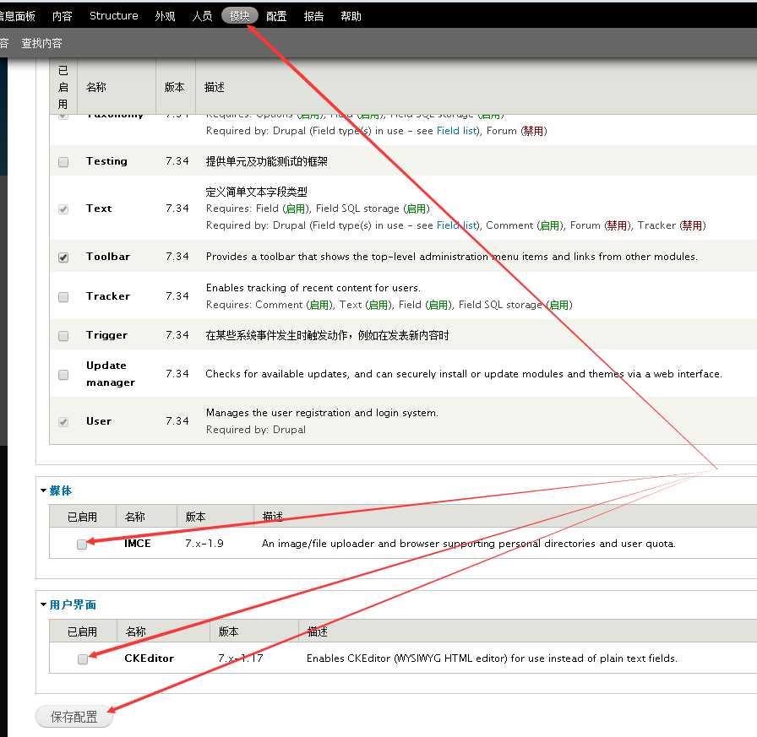Open the 模块 admin menu
This screenshot has height=737, width=757.
pos(240,16)
